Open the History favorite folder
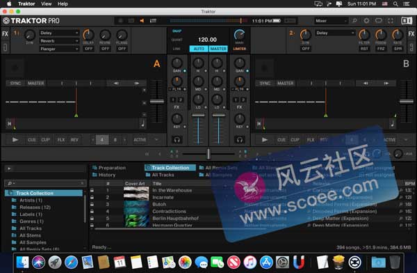 click(x=104, y=175)
